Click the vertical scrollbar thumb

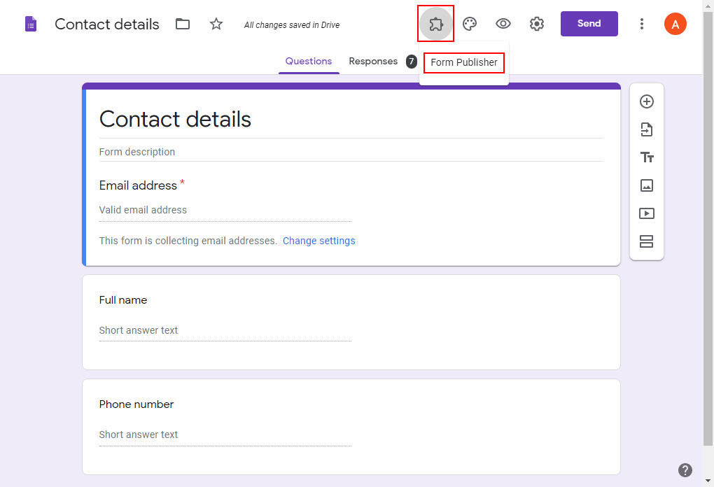[708, 229]
